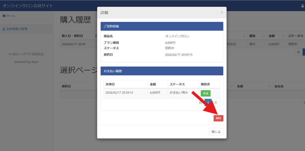
Task: Click sort arrows on 金額 column
Action: 283,36
